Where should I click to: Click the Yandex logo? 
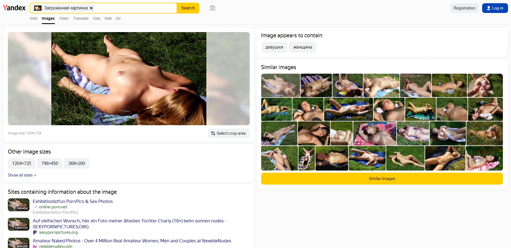[14, 8]
